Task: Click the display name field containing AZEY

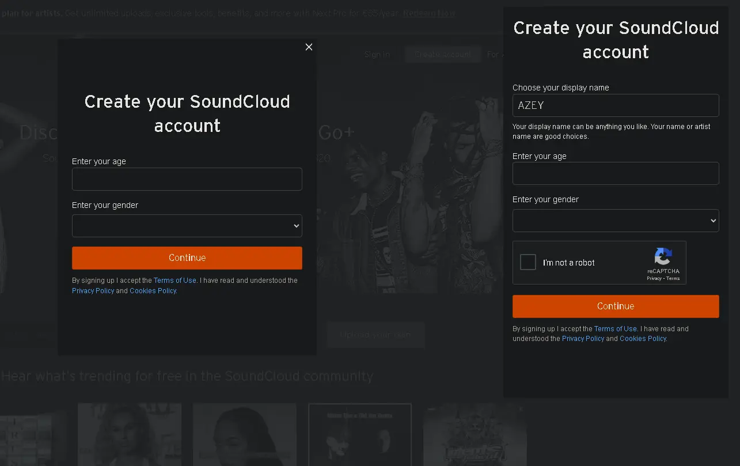Action: click(616, 105)
